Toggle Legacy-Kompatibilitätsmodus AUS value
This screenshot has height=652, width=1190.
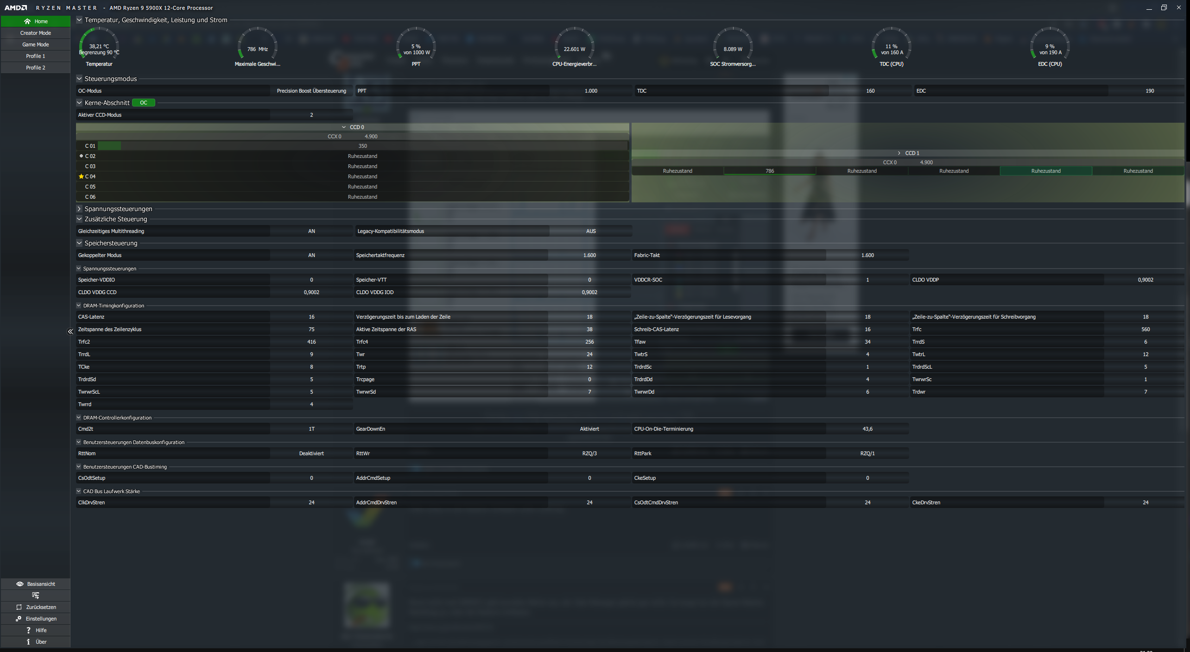[591, 231]
